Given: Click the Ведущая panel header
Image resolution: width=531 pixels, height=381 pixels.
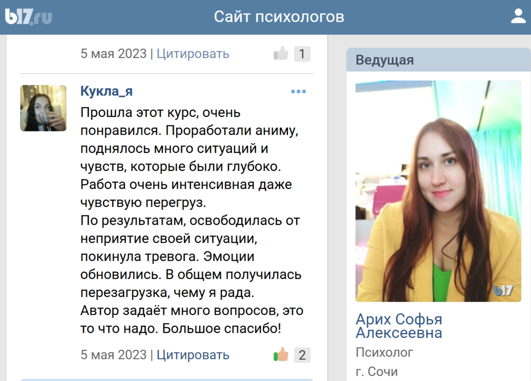Looking at the screenshot, I should click(438, 60).
